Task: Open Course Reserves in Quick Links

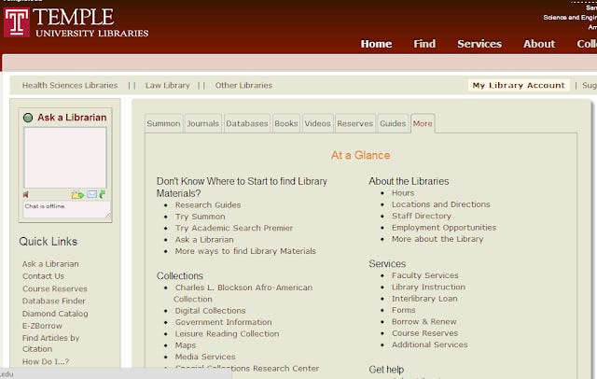Action: [x=55, y=288]
